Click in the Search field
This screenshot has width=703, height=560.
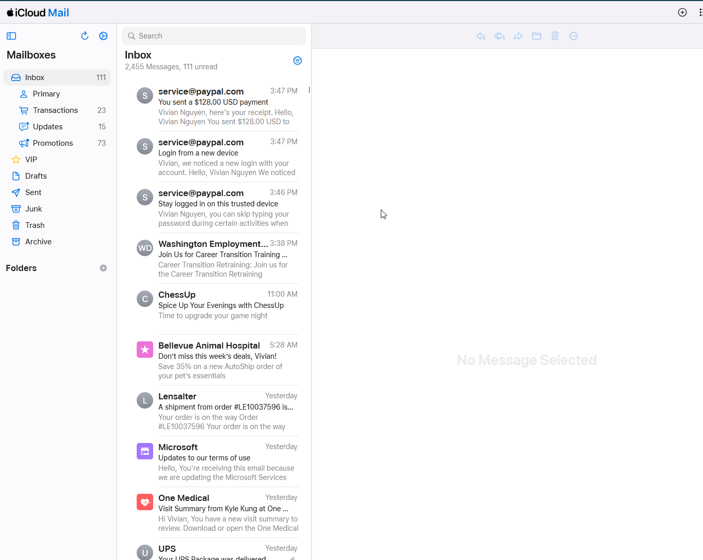tap(216, 36)
